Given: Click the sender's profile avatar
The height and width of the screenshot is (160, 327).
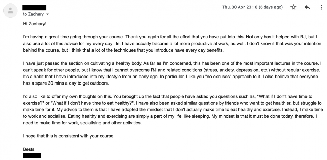Looking at the screenshot, I should pos(10,11).
